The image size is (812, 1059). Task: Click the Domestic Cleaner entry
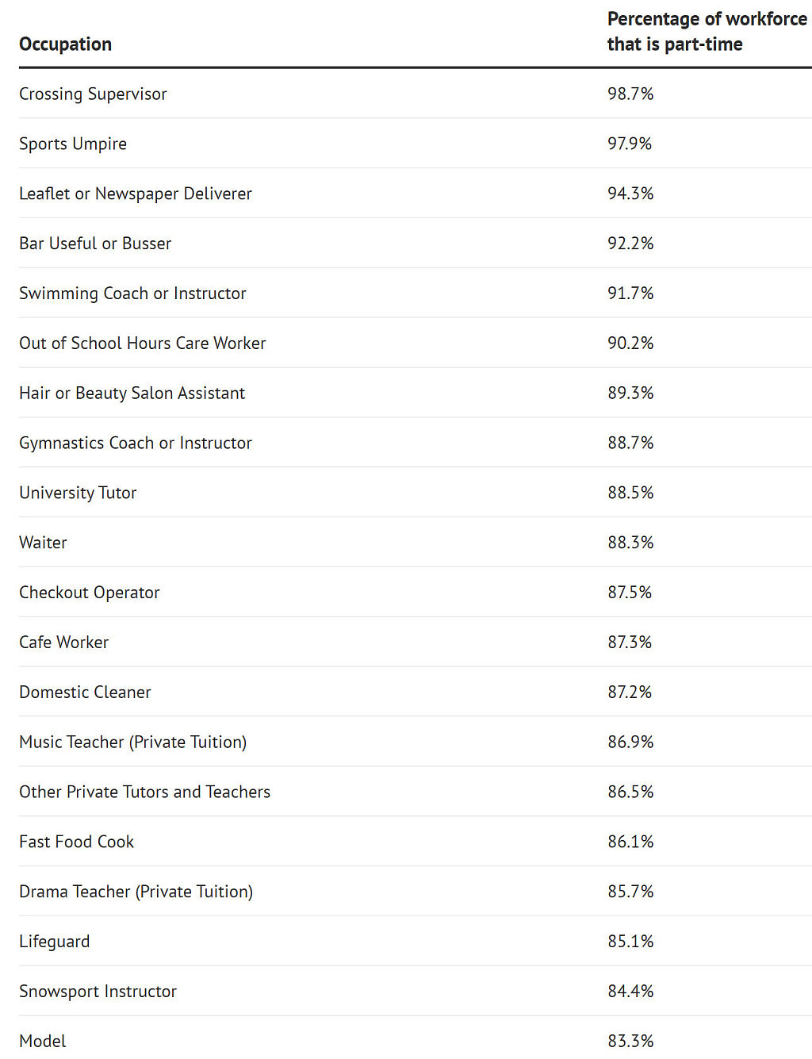85,693
